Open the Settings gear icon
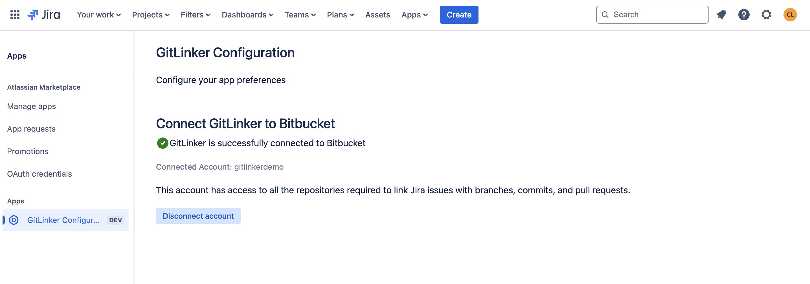 766,15
